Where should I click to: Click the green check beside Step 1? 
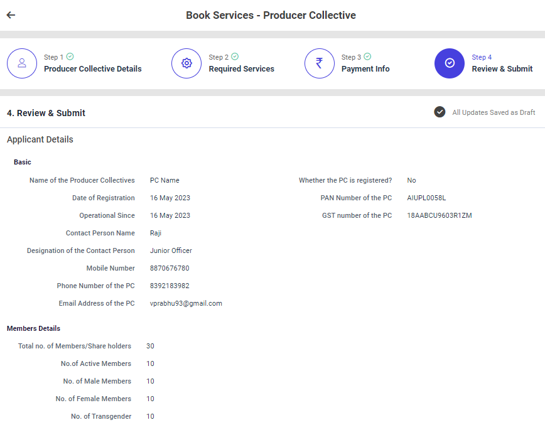(x=70, y=56)
